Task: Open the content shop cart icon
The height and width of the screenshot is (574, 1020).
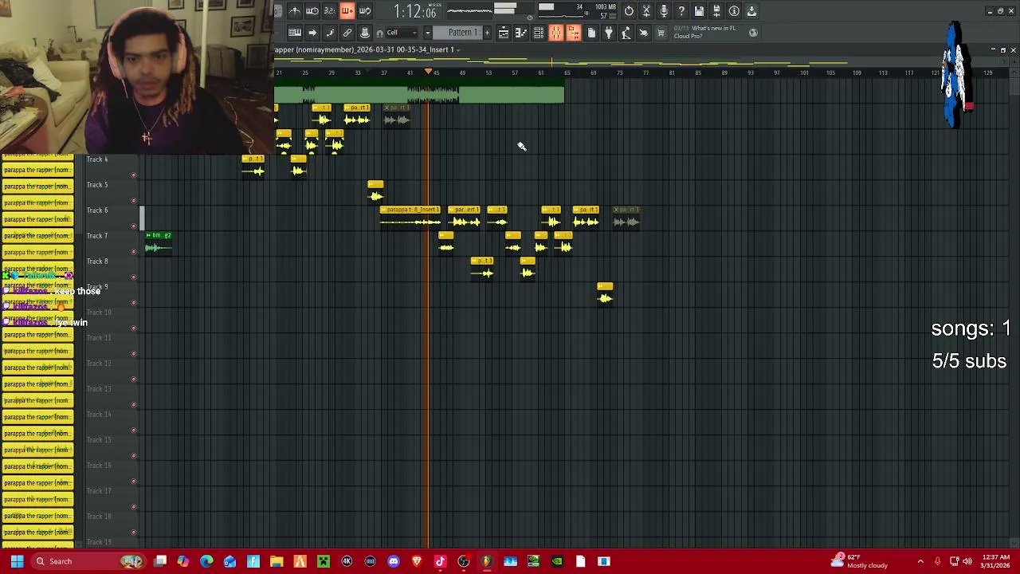Action: click(x=661, y=33)
